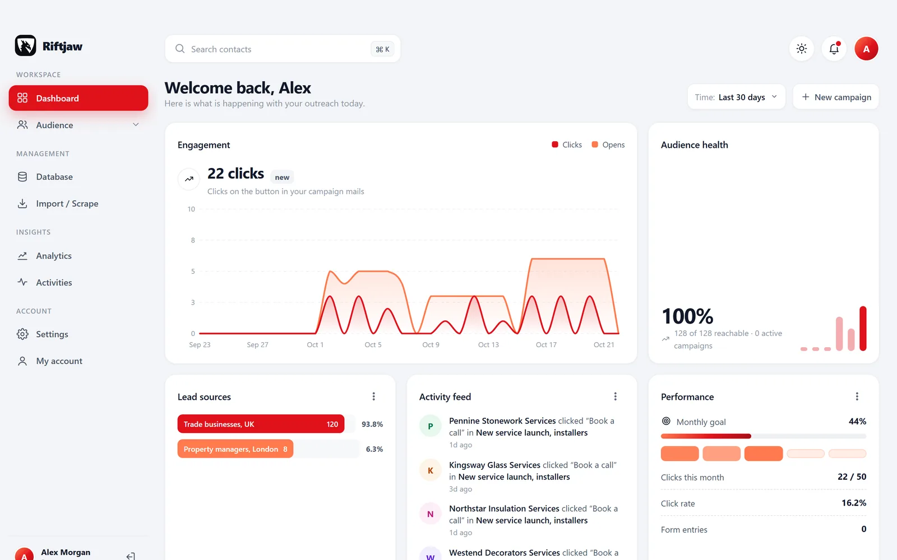Click the ⌘K shortcut badge

point(382,49)
